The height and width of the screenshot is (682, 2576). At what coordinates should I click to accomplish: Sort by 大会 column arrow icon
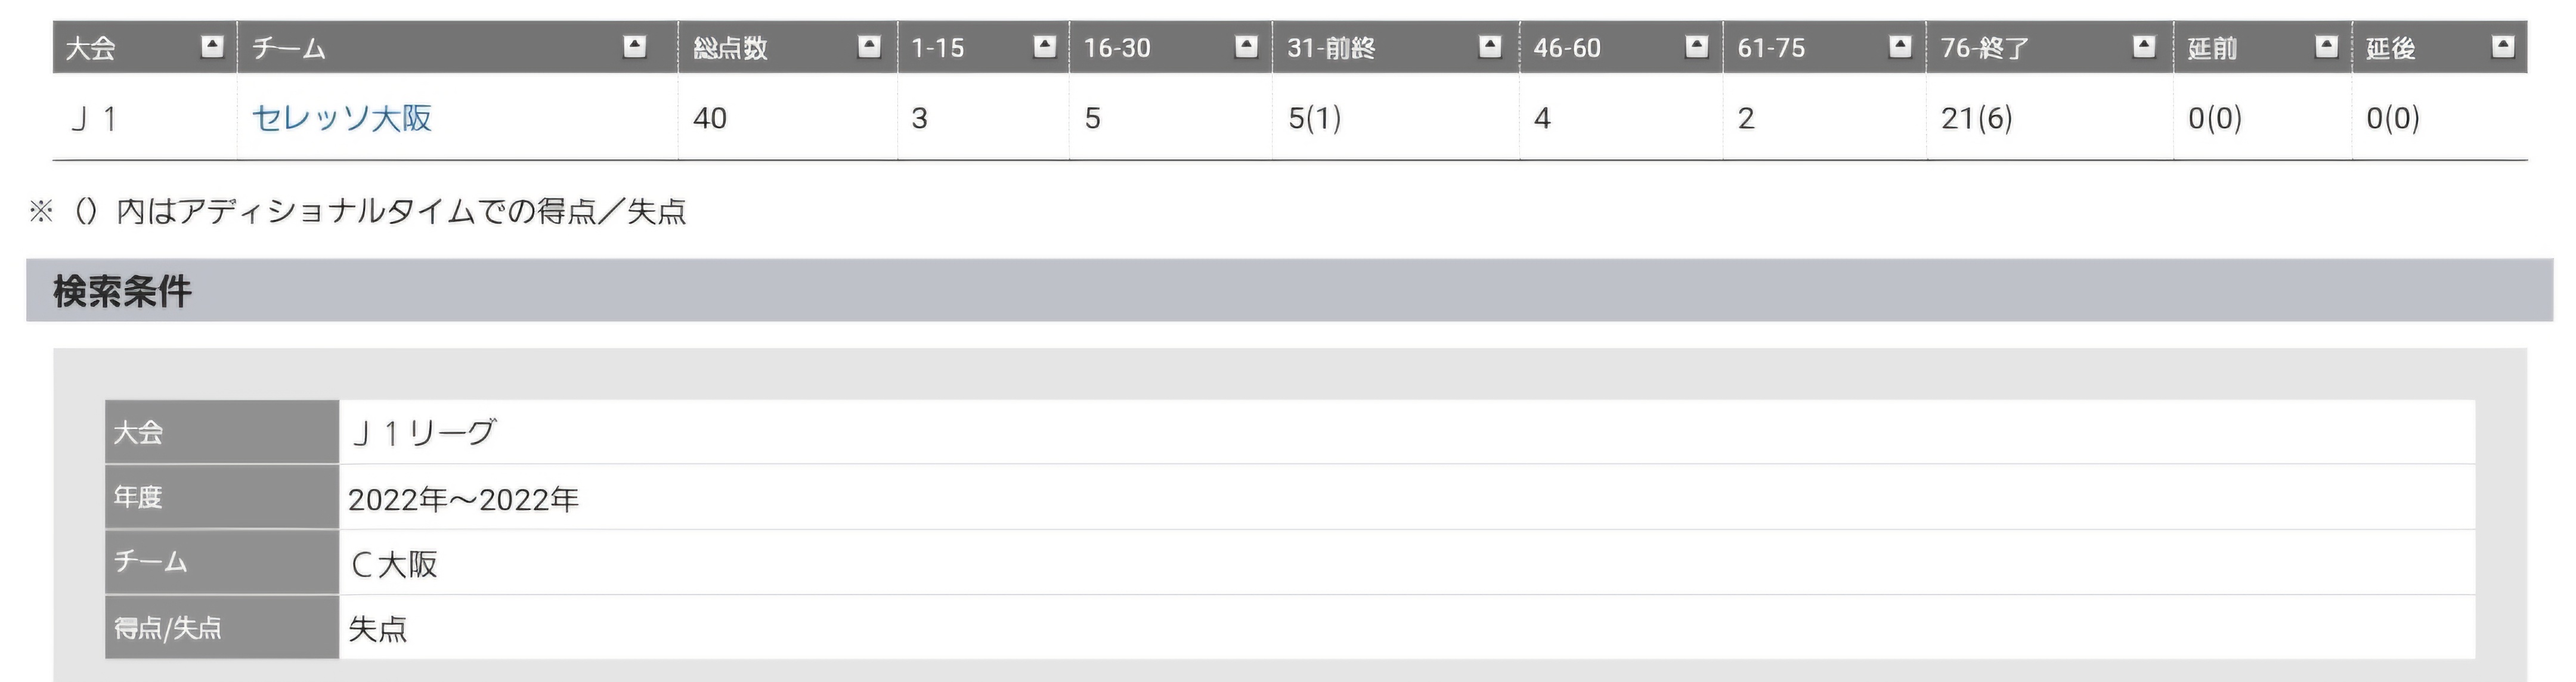point(212,46)
